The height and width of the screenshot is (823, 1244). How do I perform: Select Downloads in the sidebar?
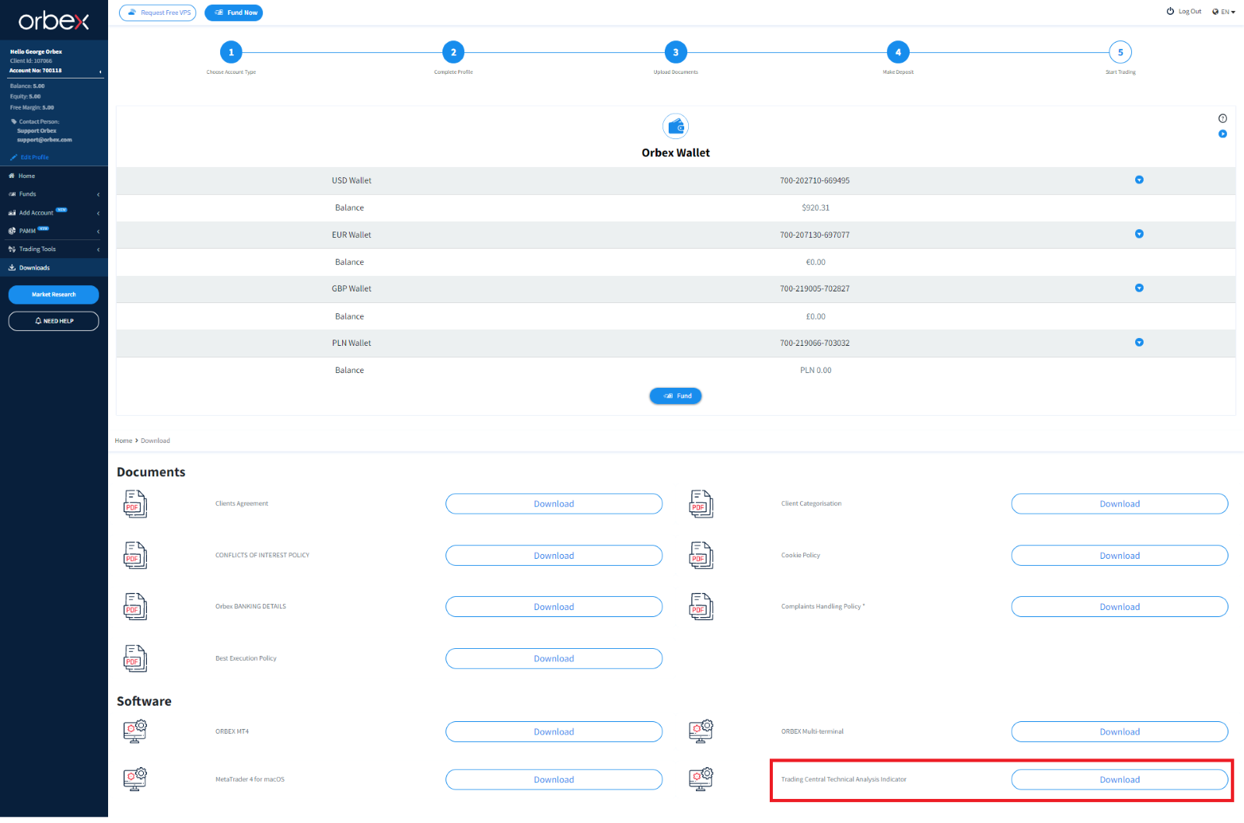pyautogui.click(x=54, y=267)
